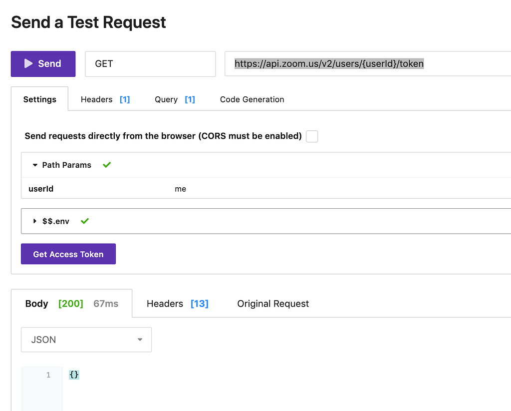
Task: Click the highlighted {} braces on line 1
Action: (74, 374)
